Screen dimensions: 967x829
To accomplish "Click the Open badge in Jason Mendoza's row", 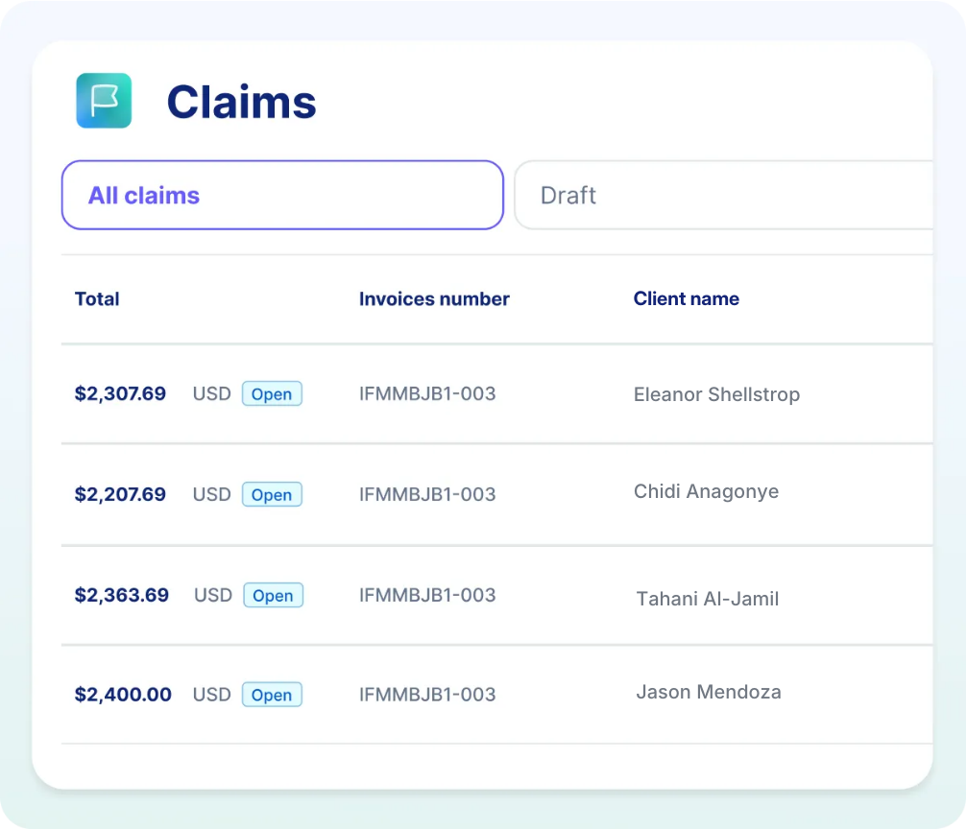I will (x=272, y=695).
